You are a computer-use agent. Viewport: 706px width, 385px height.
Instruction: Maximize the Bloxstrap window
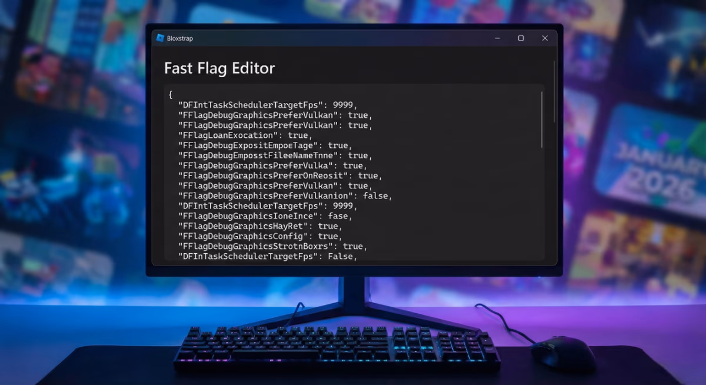point(521,38)
